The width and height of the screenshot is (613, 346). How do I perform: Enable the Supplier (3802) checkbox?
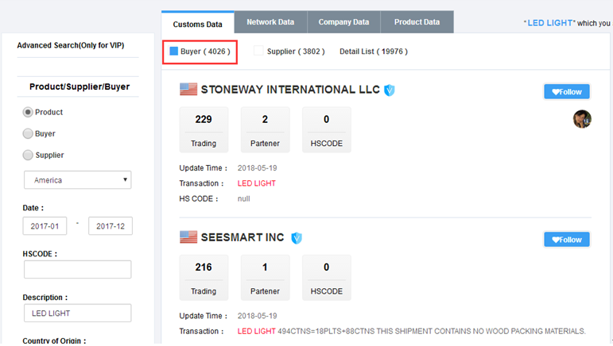tap(258, 52)
